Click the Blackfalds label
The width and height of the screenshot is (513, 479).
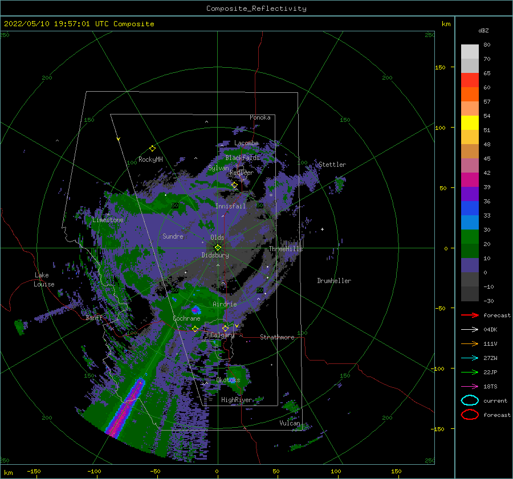(x=242, y=158)
